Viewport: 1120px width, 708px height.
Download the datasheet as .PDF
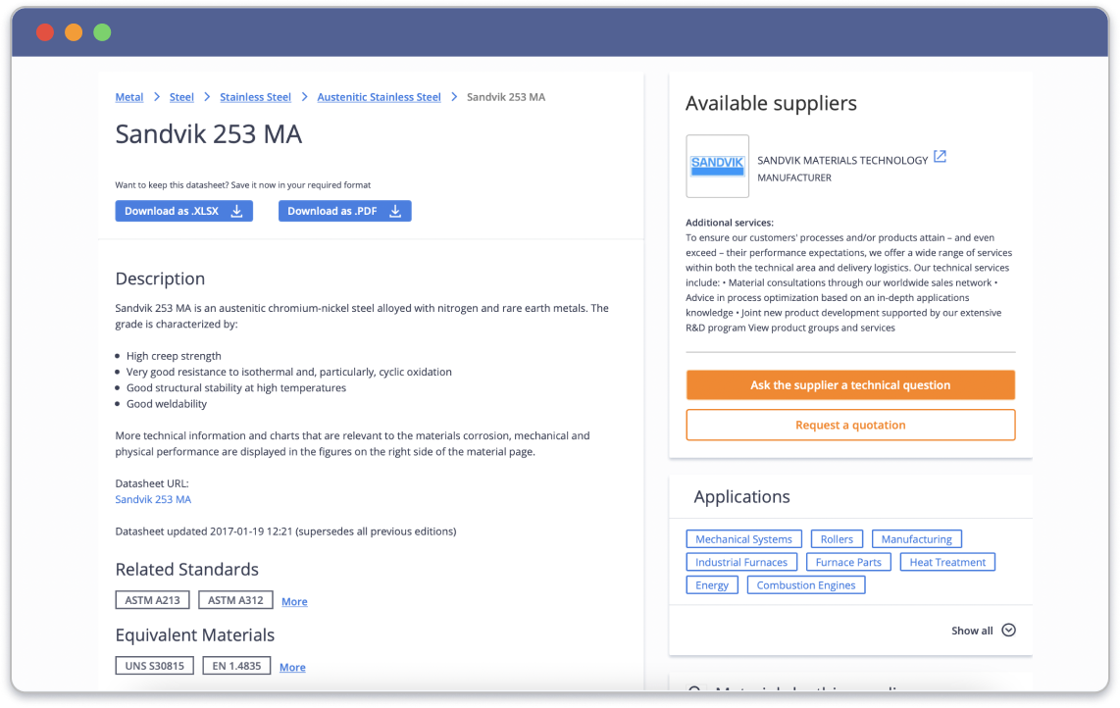click(x=344, y=211)
